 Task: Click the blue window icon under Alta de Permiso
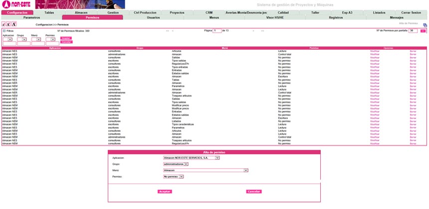point(425,25)
